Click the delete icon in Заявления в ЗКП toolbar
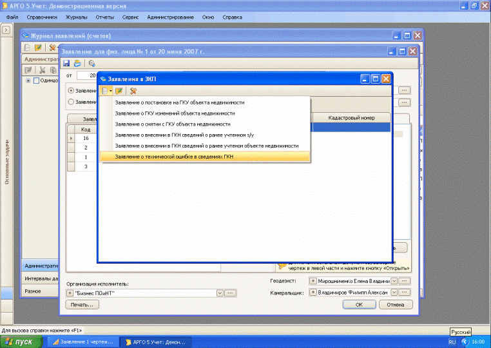This screenshot has width=491, height=348. click(133, 91)
